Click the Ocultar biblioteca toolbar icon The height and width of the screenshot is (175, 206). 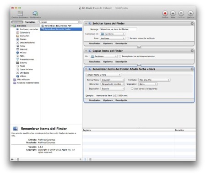(20, 13)
